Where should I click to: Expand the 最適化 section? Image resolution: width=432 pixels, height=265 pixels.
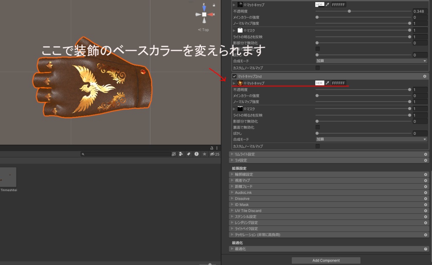coord(232,249)
